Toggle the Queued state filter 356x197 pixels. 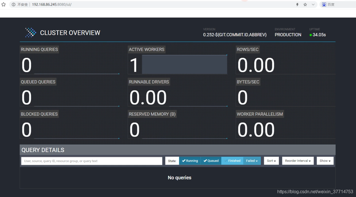tap(211, 161)
